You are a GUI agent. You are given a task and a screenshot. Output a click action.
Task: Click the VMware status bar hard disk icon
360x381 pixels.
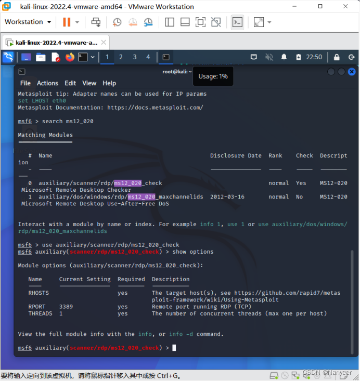click(x=274, y=376)
